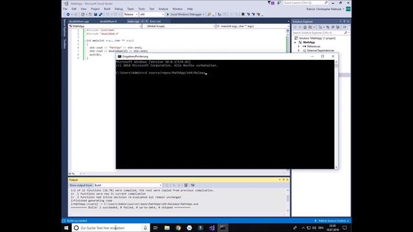Open Task View on taskbar
The image size is (413, 232).
click(156, 227)
